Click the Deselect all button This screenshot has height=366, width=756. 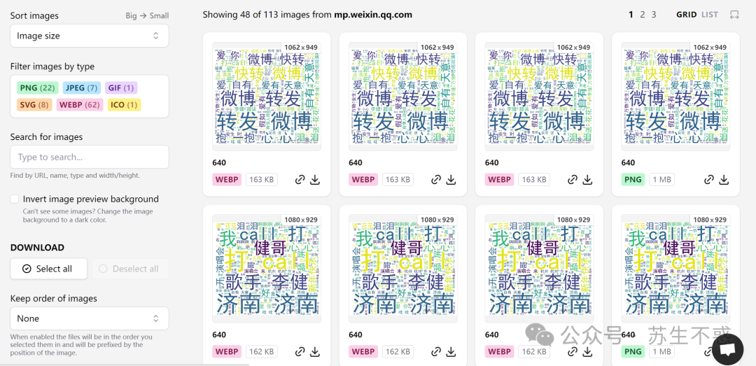[x=130, y=269]
